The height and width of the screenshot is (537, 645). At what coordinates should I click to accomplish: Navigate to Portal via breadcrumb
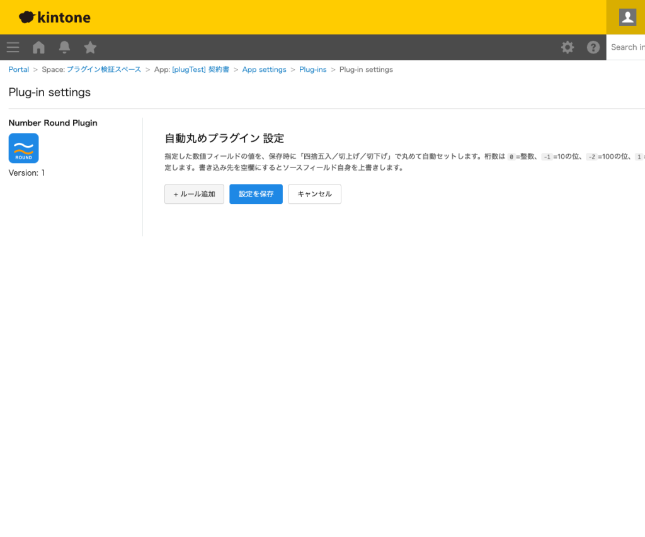click(18, 69)
